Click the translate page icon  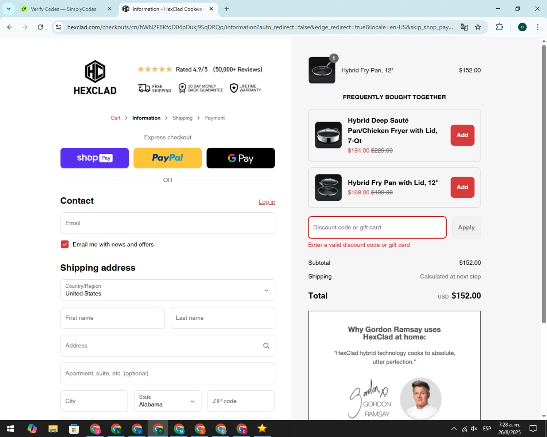pos(464,27)
